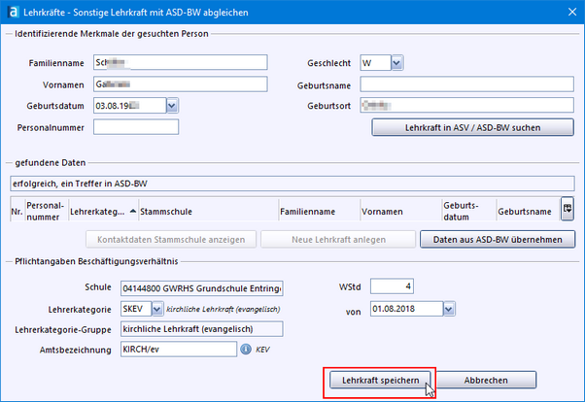The height and width of the screenshot is (402, 585).
Task: Close the dialog with the X button
Action: [569, 12]
